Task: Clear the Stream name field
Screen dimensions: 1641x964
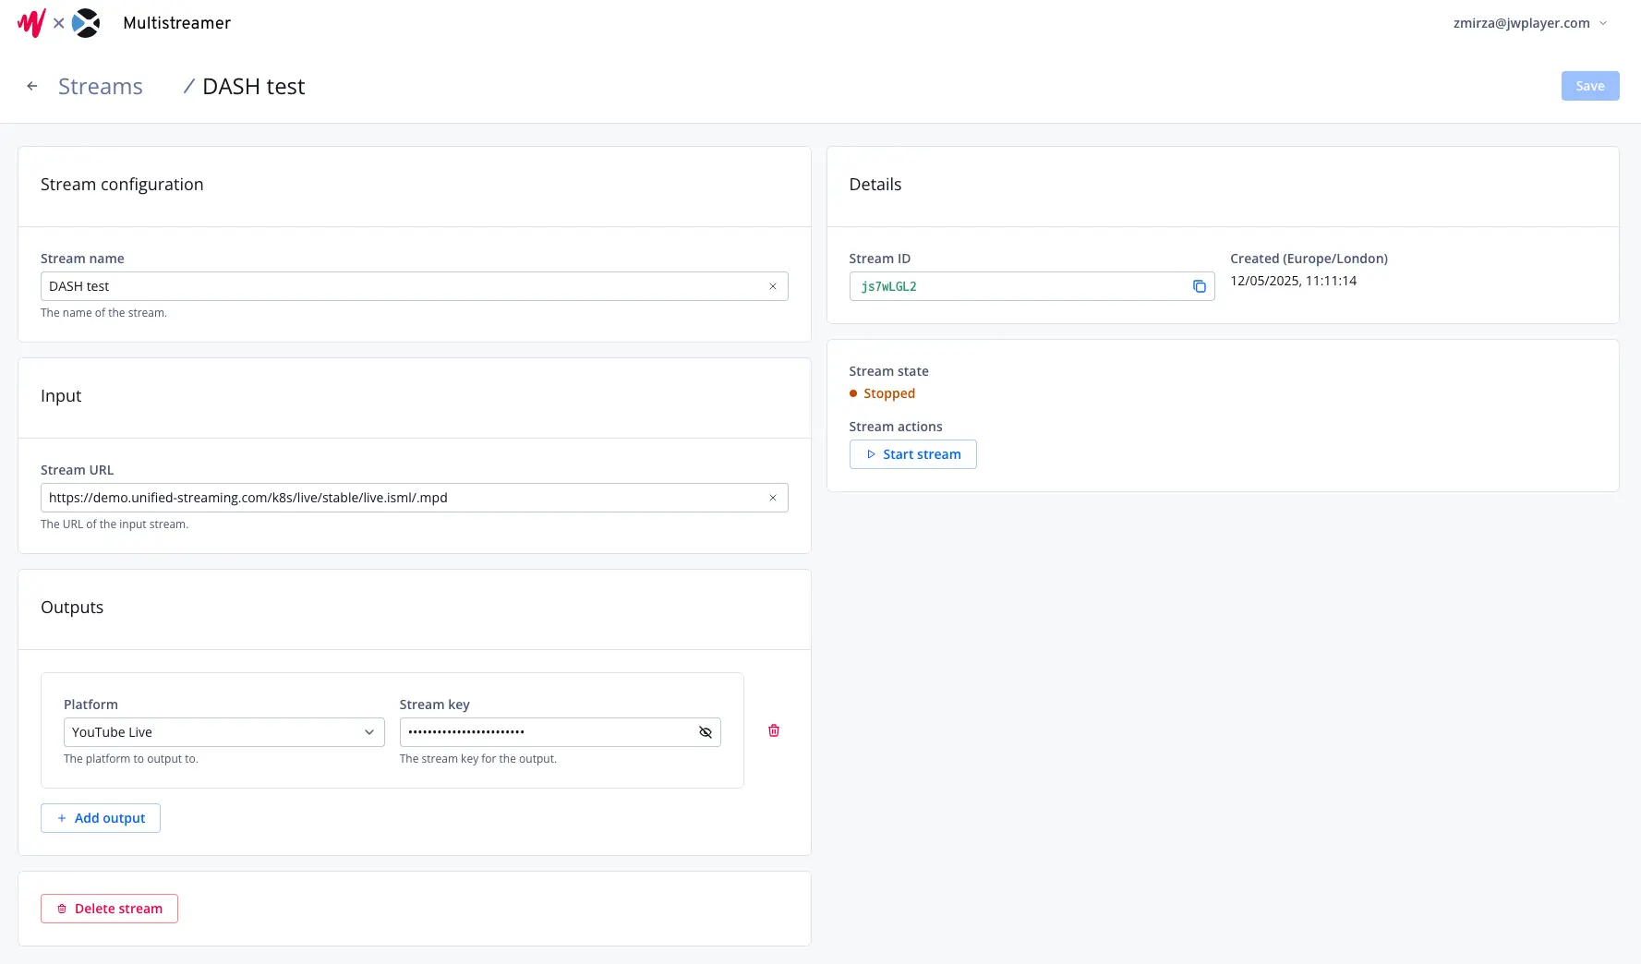Action: tap(772, 286)
